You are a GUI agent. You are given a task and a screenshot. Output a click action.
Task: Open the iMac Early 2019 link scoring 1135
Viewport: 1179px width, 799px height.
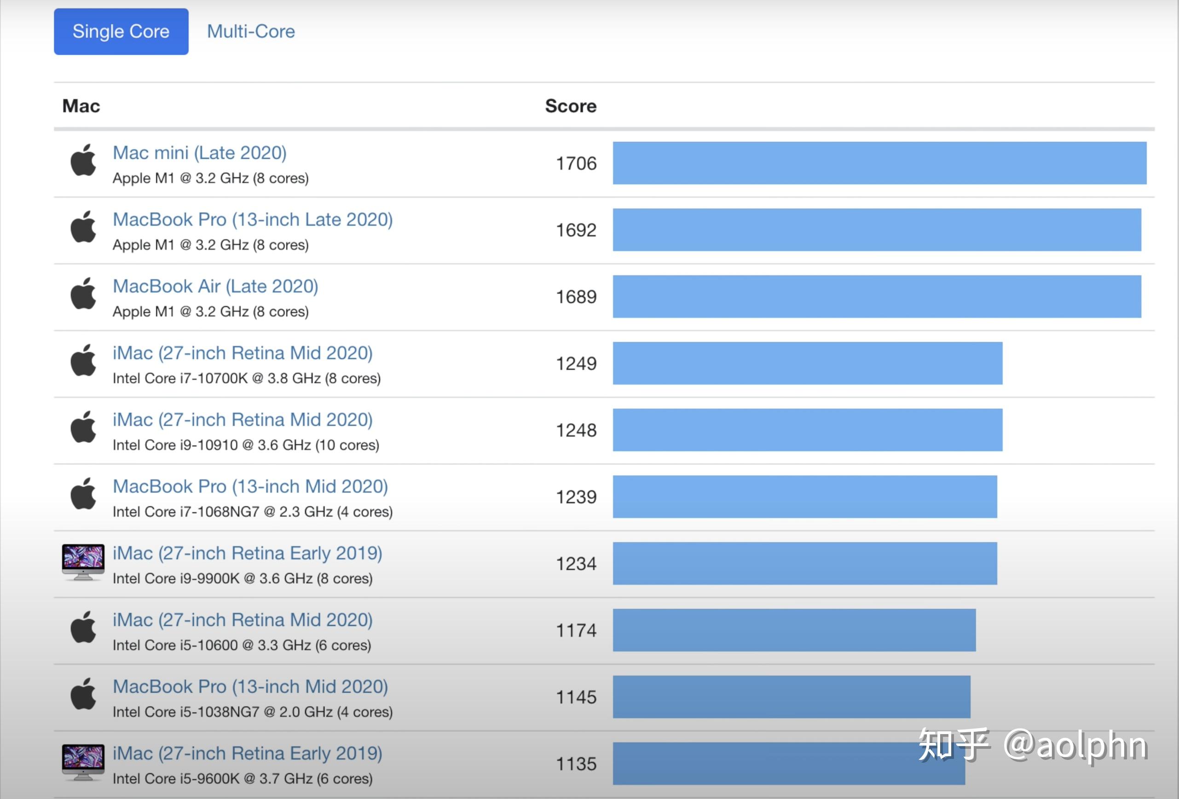tap(248, 753)
